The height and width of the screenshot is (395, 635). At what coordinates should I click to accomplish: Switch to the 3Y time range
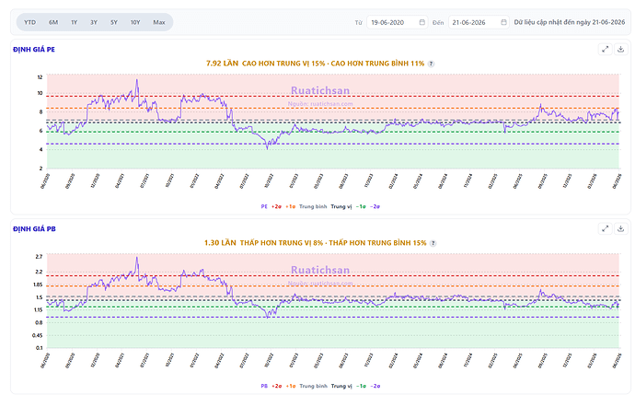[x=94, y=22]
